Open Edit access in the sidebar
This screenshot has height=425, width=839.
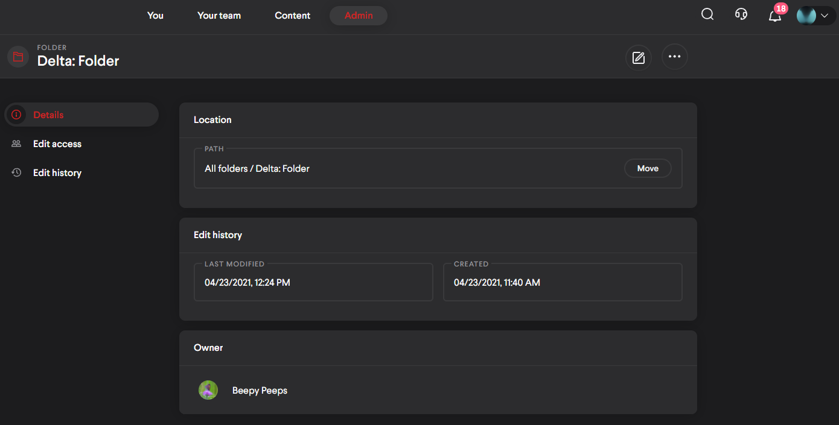tap(57, 143)
